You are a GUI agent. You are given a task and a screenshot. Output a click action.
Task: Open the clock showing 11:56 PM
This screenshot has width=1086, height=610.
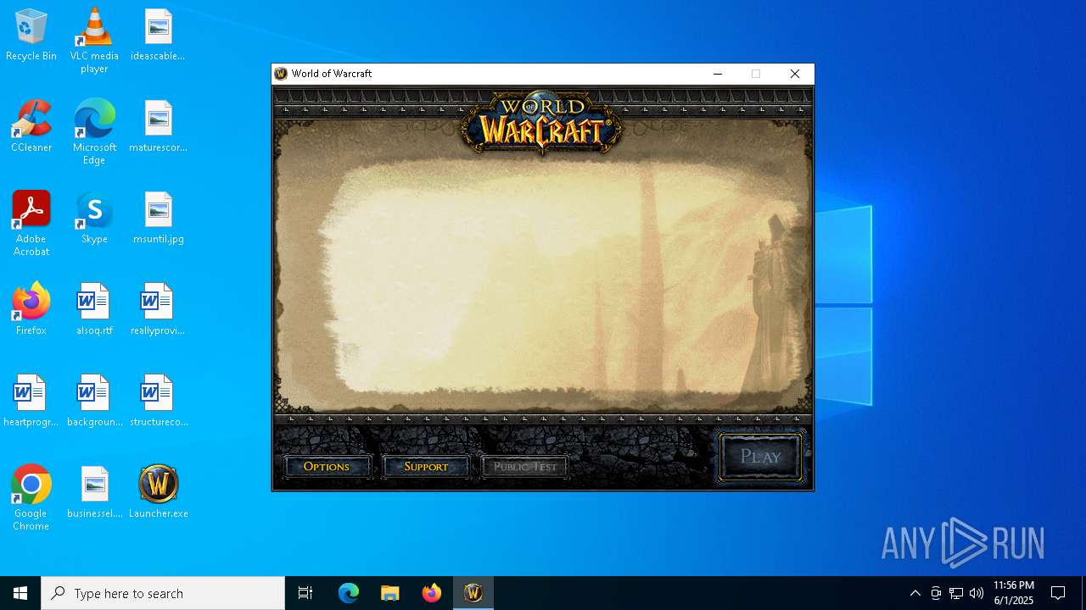pos(1014,593)
